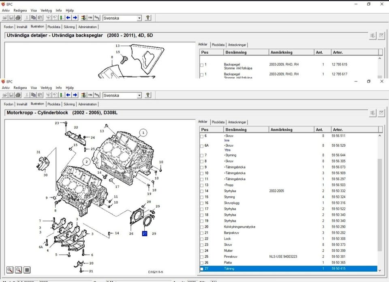Switch to Sökning tab in lower window

[x=69, y=104]
